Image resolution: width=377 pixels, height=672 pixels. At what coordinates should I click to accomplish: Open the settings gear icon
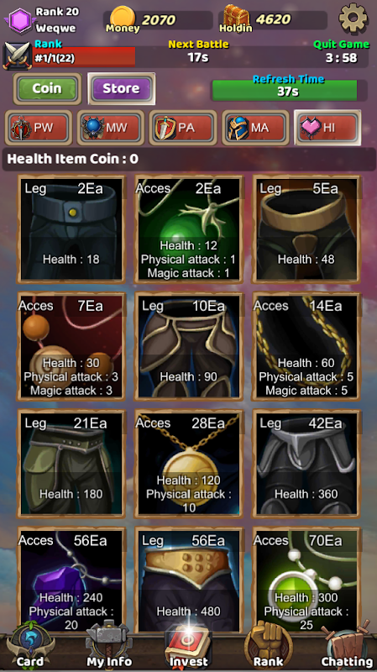353,18
